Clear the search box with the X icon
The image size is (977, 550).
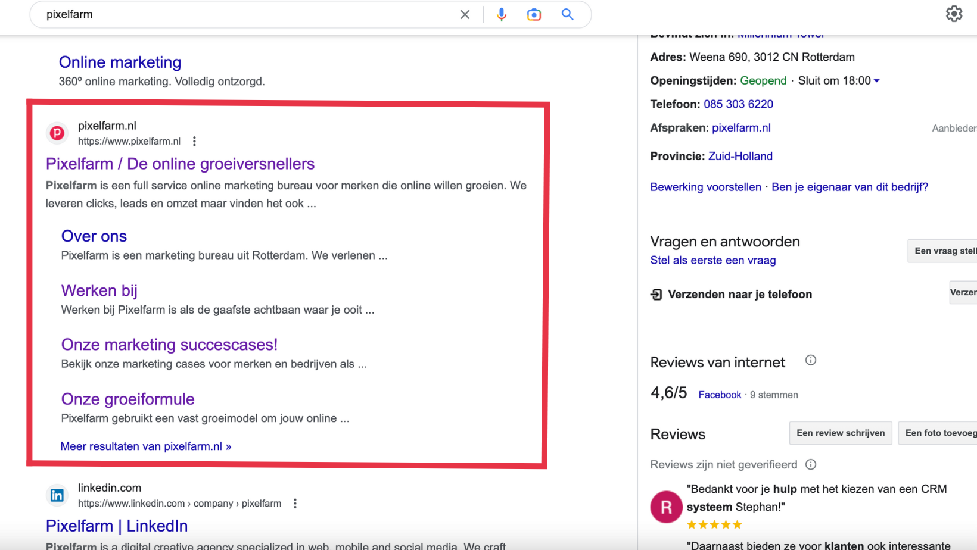[465, 14]
